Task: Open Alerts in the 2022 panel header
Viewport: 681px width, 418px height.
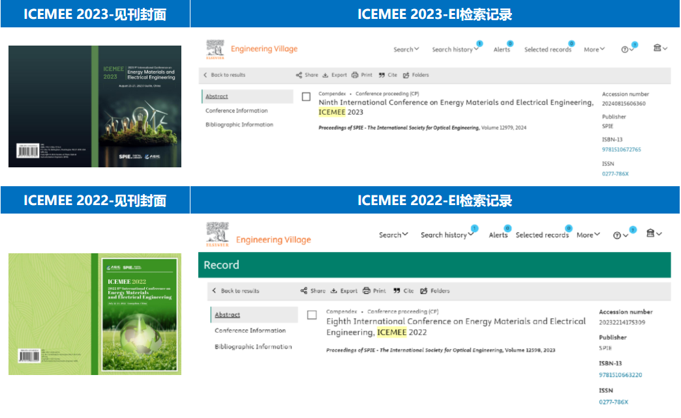Action: [x=498, y=235]
